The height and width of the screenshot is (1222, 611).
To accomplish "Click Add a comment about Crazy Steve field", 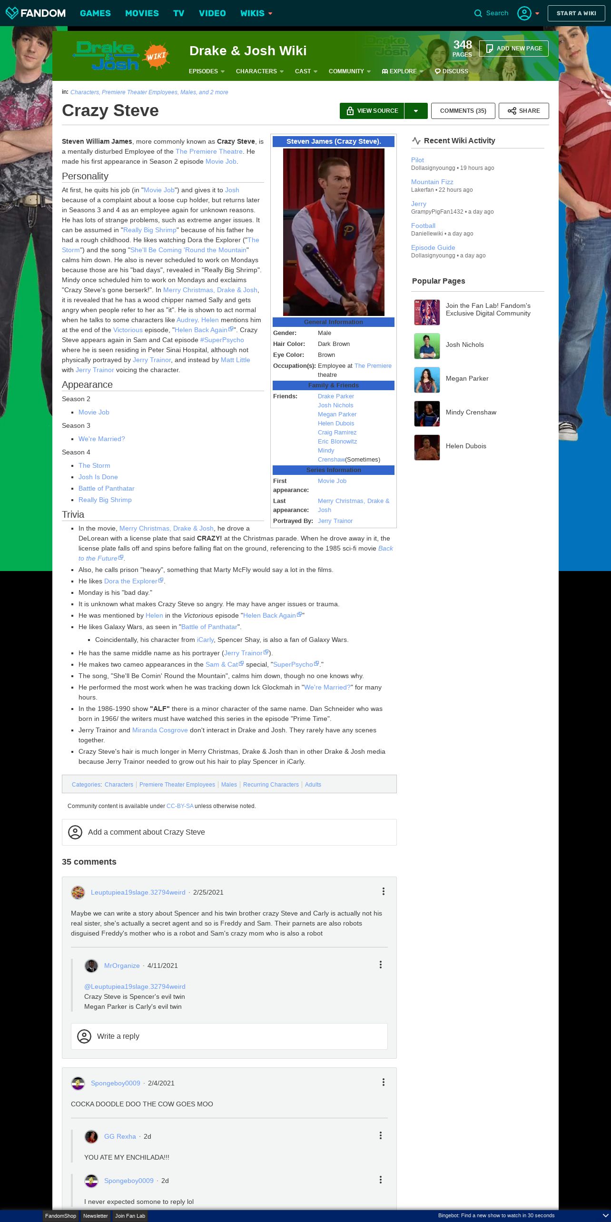I will click(x=229, y=832).
